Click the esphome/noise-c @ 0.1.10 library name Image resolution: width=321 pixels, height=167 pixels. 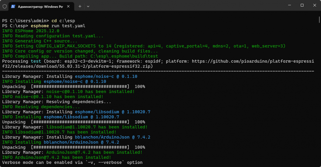(x=106, y=76)
